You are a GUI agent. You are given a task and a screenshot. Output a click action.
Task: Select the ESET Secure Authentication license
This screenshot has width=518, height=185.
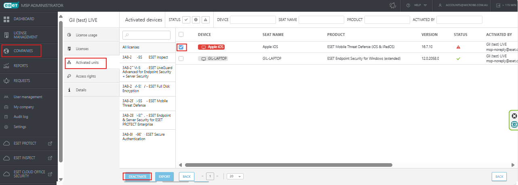[148, 137]
